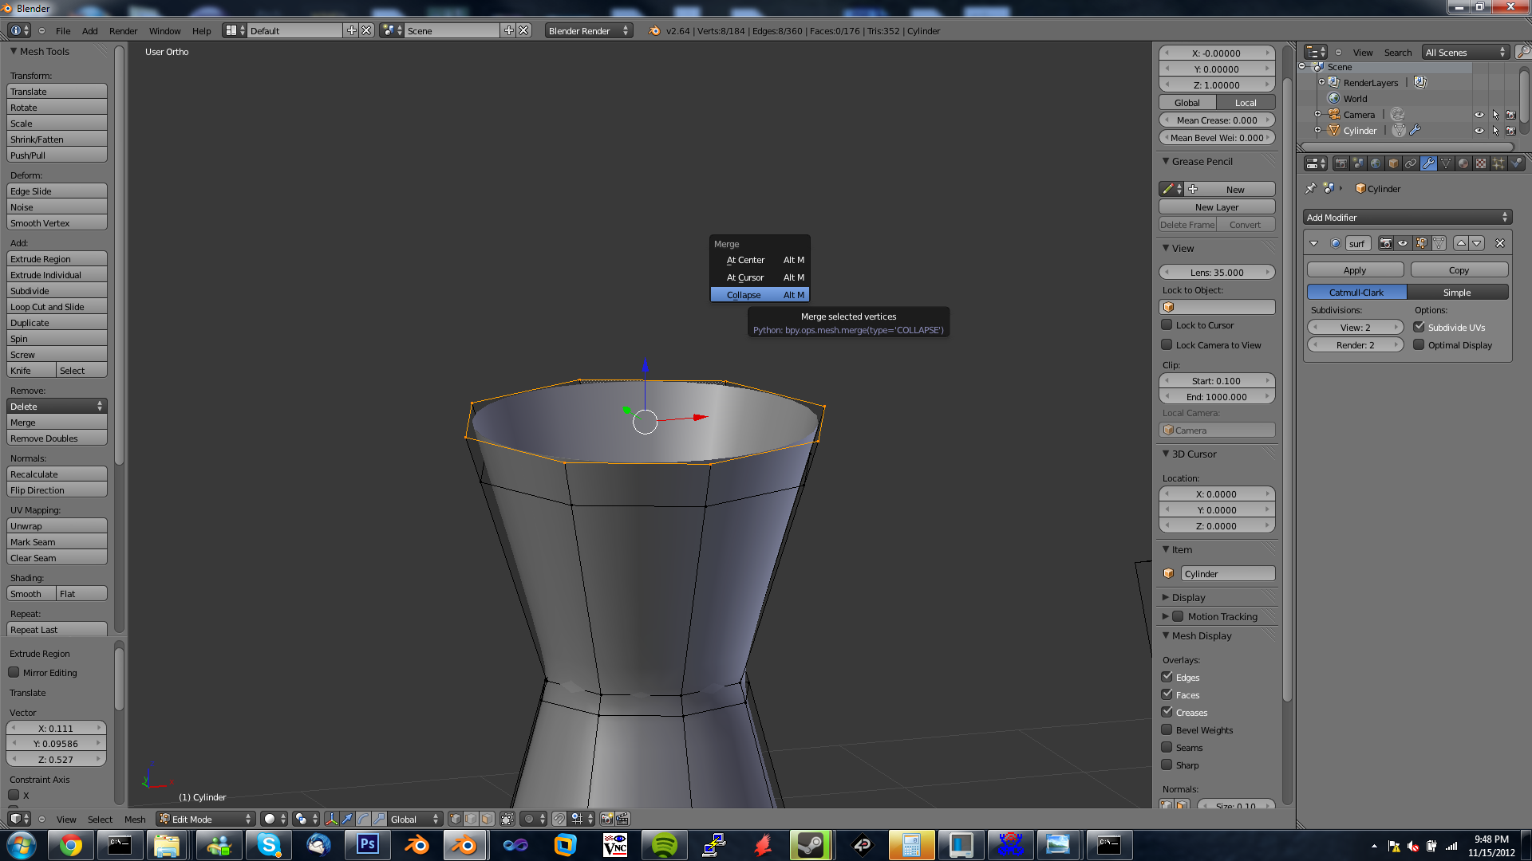Open the Scene properties tab icon
This screenshot has width=1532, height=861.
click(1358, 163)
